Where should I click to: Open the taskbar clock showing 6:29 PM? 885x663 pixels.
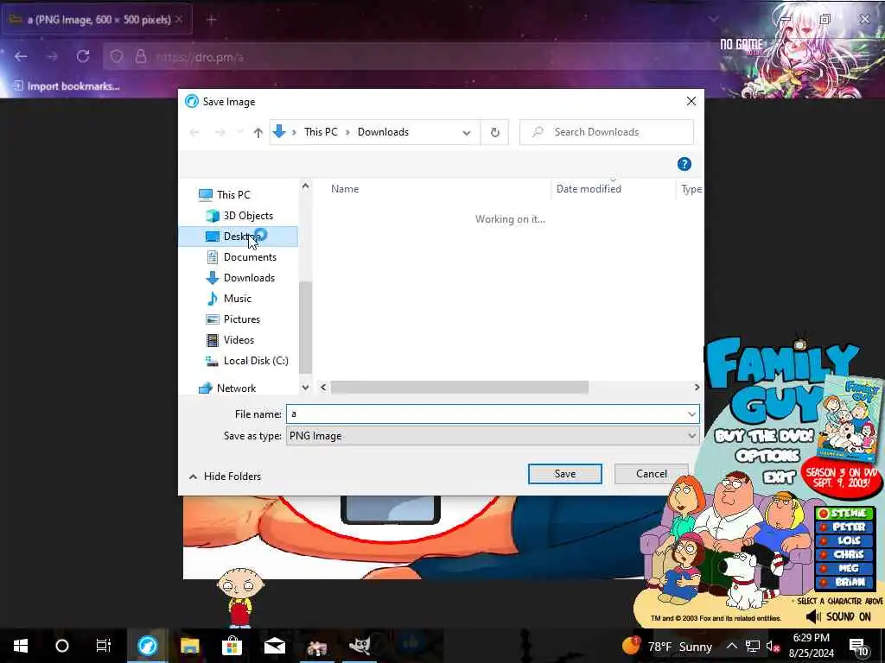(811, 646)
